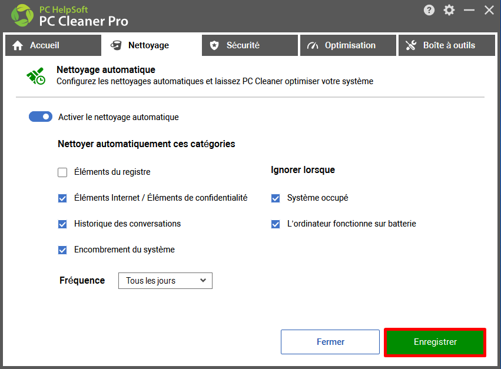This screenshot has width=501, height=369.
Task: Disable the Activer le nettoyage automatique switch
Action: point(41,117)
